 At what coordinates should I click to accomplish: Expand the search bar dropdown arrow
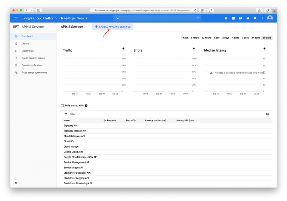tap(198, 18)
